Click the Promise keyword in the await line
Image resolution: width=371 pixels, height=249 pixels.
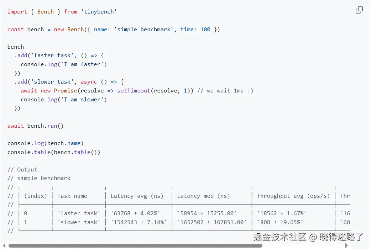point(66,91)
